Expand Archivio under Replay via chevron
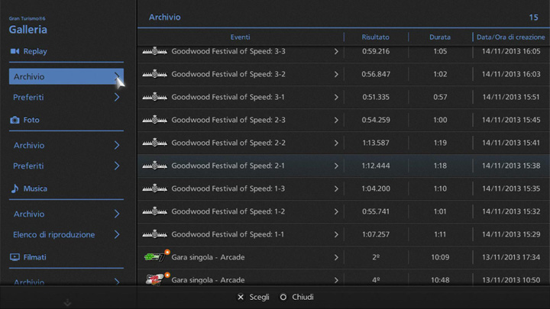 (x=117, y=76)
